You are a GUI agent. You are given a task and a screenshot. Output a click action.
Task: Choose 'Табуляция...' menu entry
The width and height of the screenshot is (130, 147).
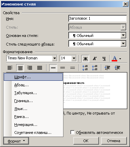(x=33, y=93)
